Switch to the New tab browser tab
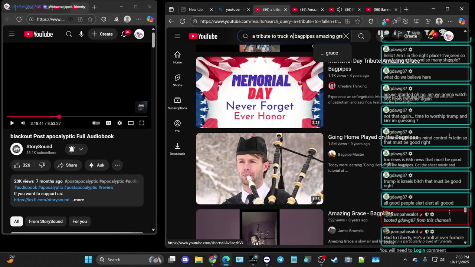 pyautogui.click(x=196, y=10)
